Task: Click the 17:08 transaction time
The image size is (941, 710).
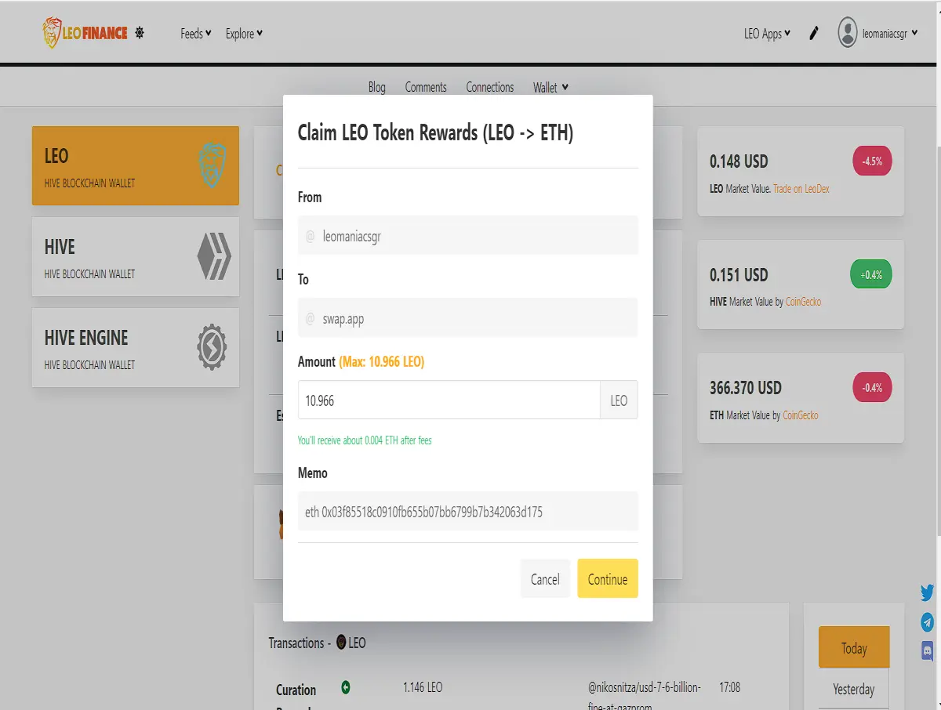Action: click(x=729, y=687)
